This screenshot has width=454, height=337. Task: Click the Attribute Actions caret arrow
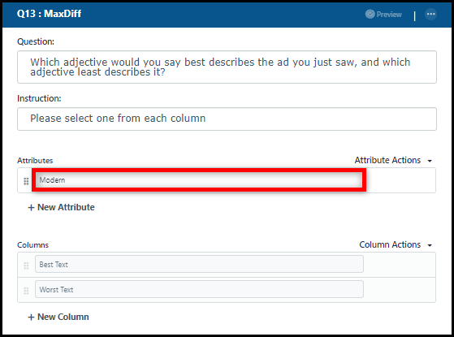pyautogui.click(x=430, y=161)
